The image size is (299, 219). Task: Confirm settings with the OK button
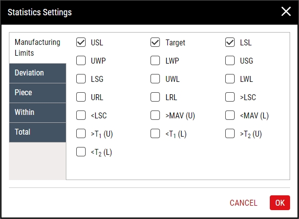280,203
